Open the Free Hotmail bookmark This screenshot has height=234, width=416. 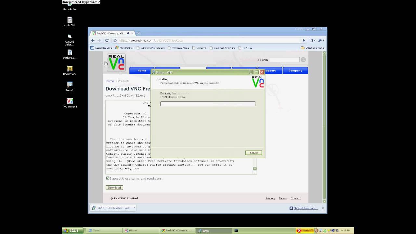point(124,48)
